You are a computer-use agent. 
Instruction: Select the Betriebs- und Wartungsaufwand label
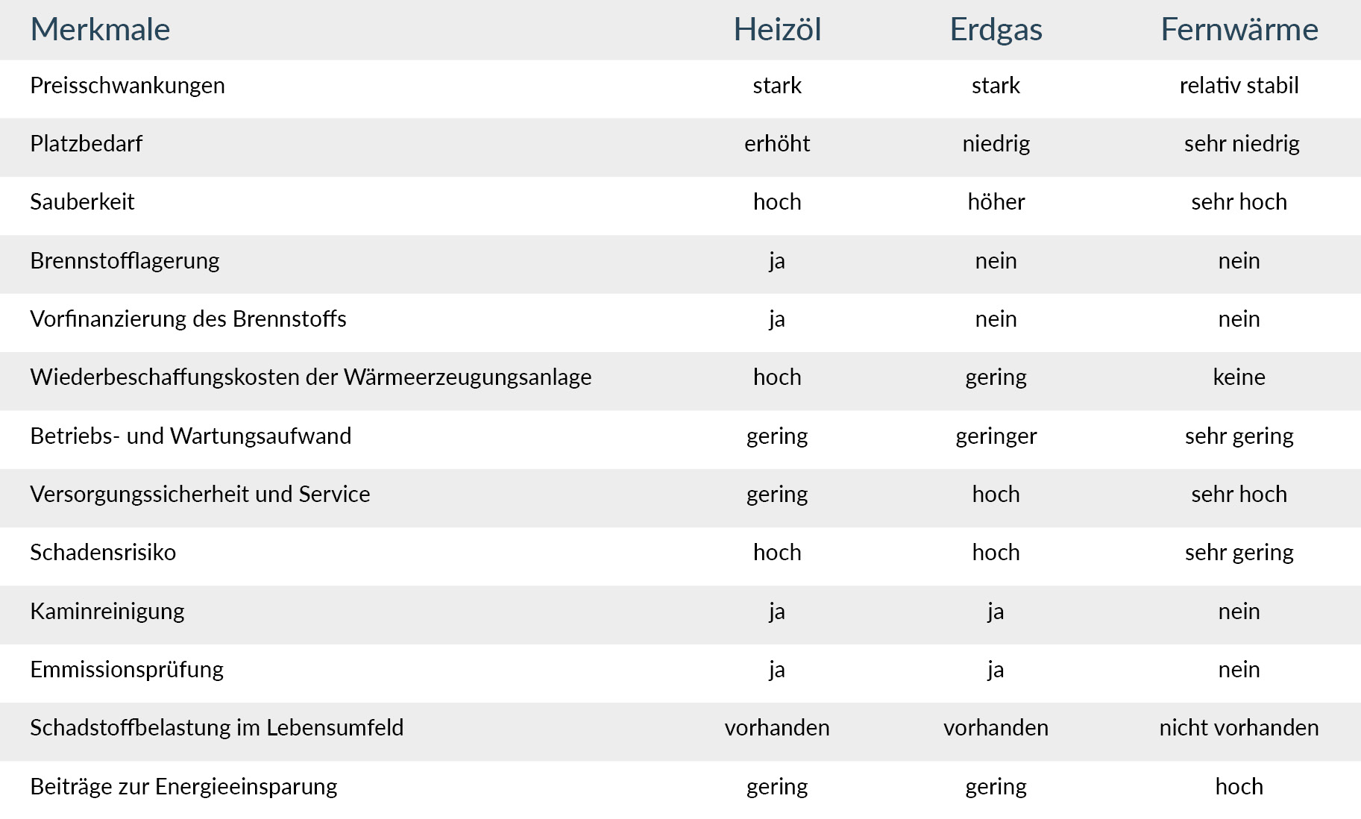[x=190, y=436]
